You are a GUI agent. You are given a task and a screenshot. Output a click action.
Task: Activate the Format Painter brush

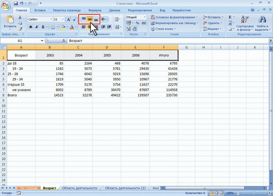click(20, 29)
